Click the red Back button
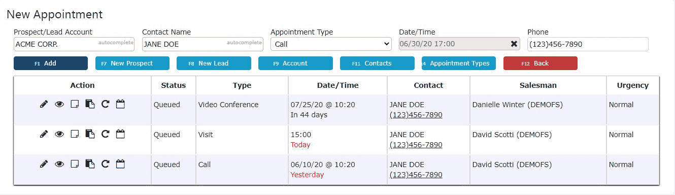This screenshot has width=675, height=195. coord(541,63)
